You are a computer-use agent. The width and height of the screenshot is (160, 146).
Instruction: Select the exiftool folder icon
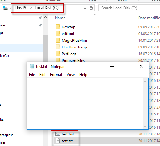pos(58,33)
